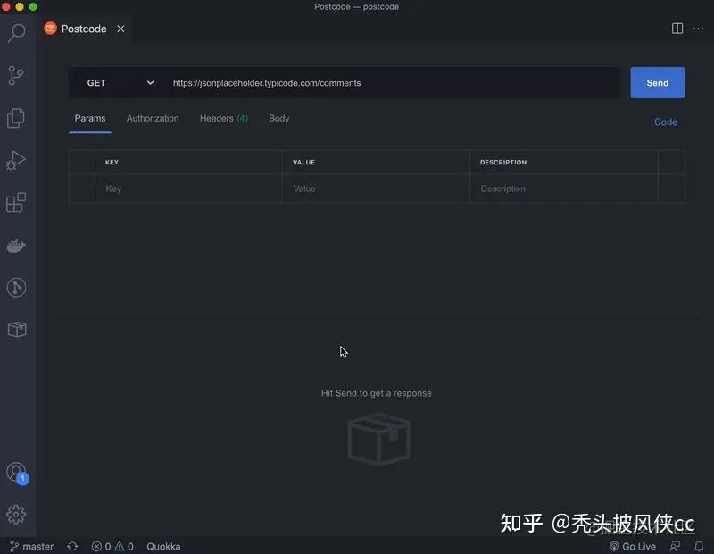Close the Postcode editor tab
714x554 pixels.
click(120, 29)
